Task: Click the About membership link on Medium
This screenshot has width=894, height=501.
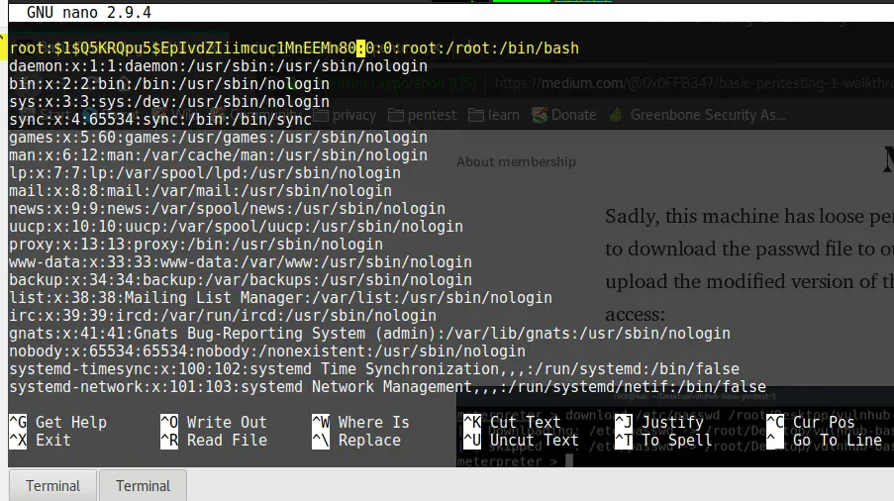Action: (x=516, y=161)
